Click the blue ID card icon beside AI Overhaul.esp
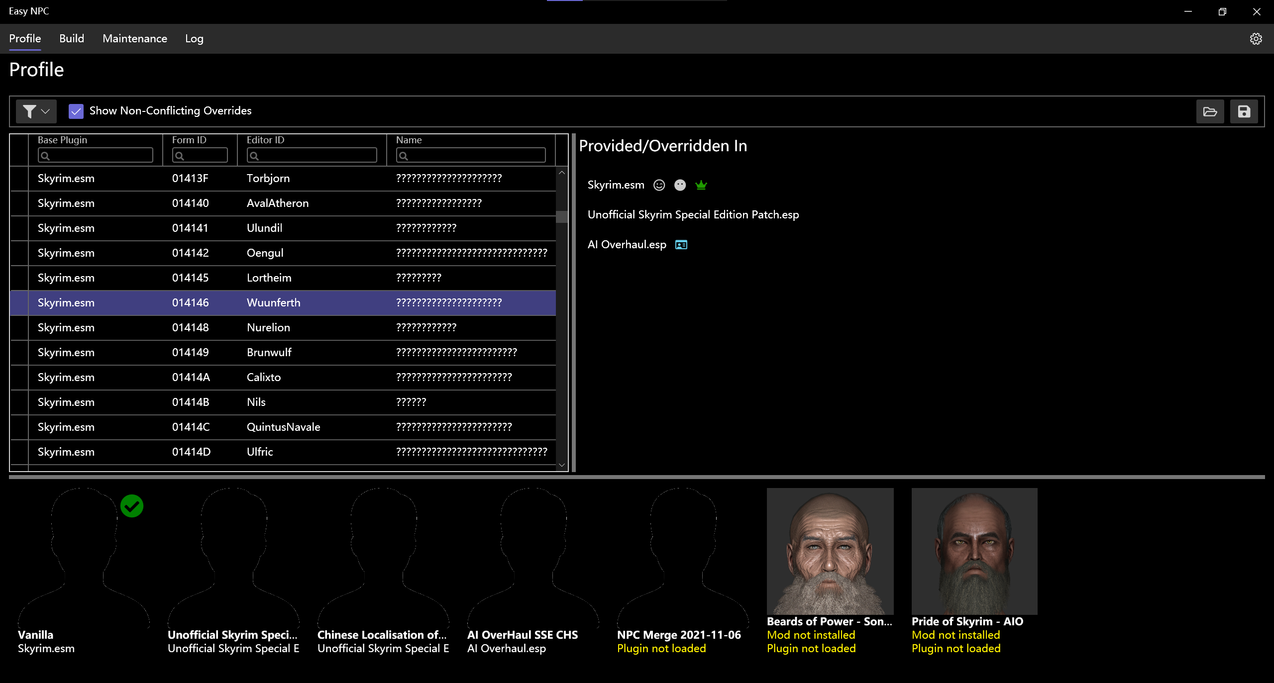1274x683 pixels. click(x=681, y=245)
